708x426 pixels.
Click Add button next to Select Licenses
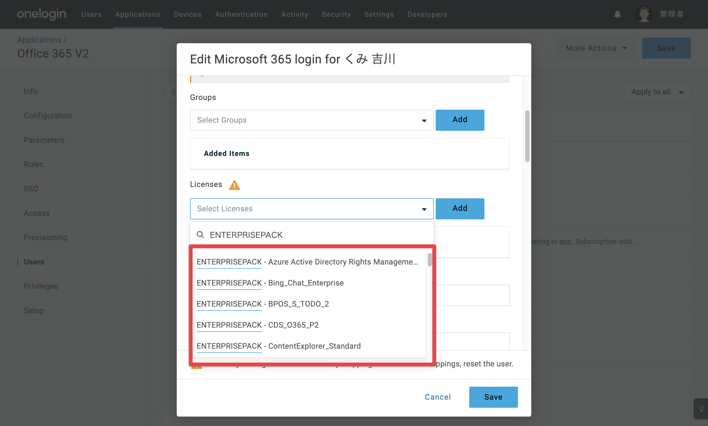[460, 209]
